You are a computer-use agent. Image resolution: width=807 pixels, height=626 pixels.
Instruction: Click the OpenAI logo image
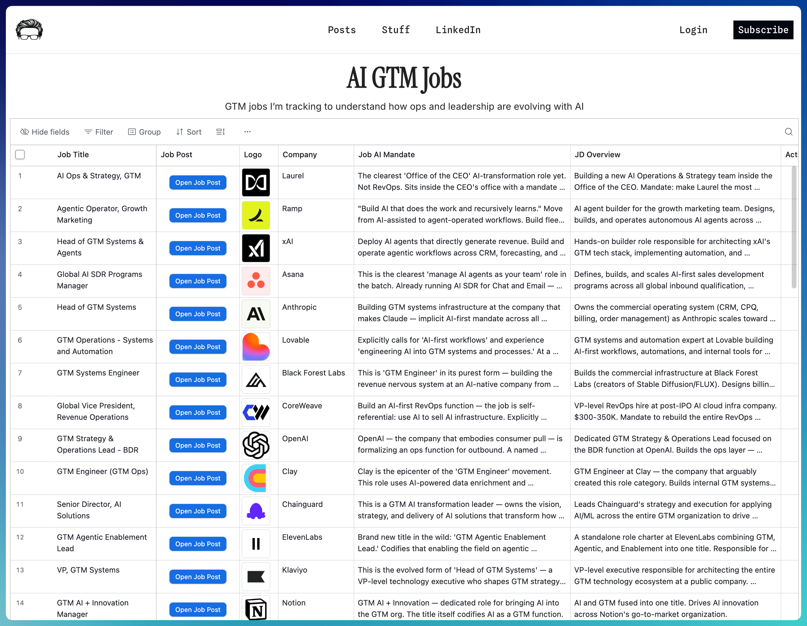pyautogui.click(x=256, y=445)
